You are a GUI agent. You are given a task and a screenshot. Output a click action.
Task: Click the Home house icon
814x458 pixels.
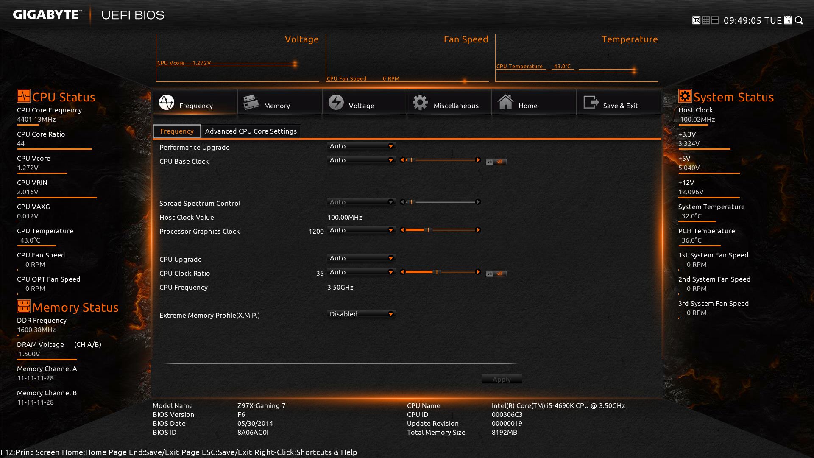[x=505, y=102]
